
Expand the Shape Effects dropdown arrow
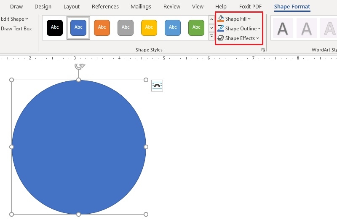click(257, 38)
